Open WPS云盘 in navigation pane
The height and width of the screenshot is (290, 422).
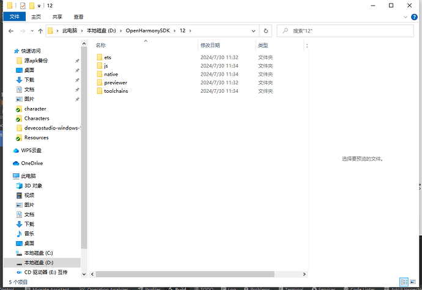pyautogui.click(x=31, y=151)
